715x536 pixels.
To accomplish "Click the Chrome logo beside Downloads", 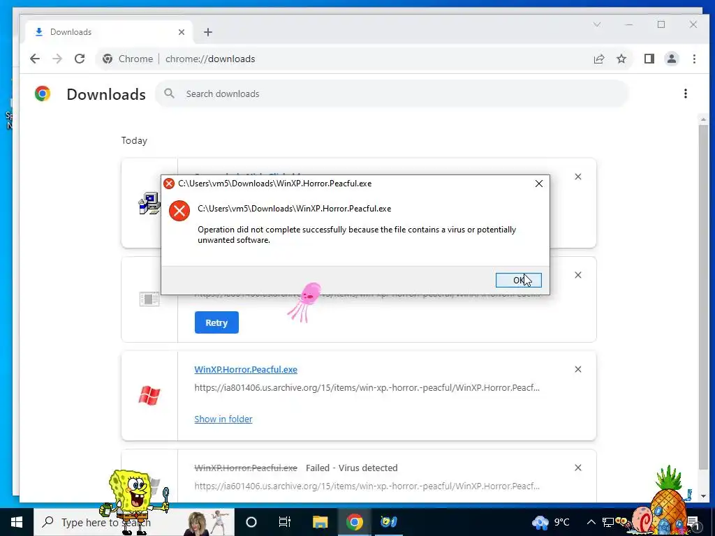I will tap(43, 94).
